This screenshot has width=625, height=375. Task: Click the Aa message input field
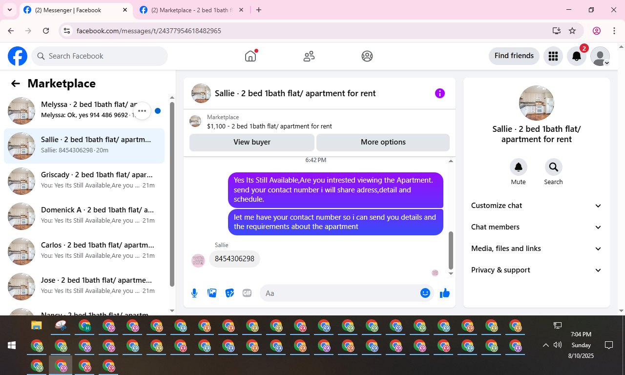pos(341,293)
